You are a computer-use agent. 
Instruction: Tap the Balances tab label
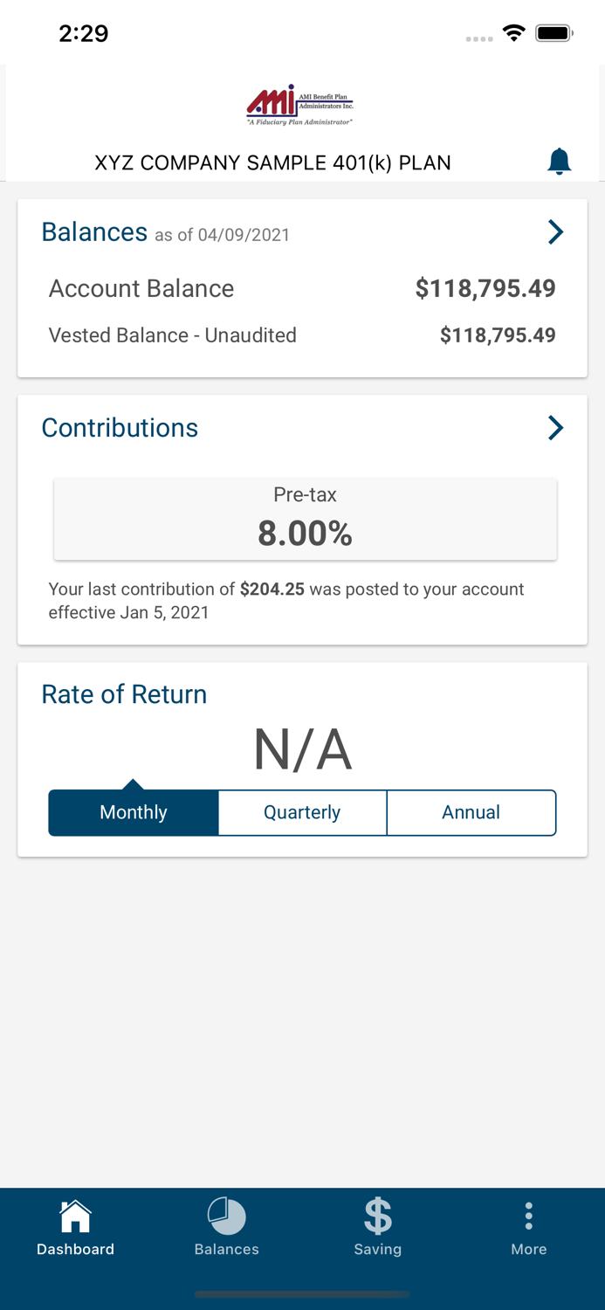point(226,1249)
